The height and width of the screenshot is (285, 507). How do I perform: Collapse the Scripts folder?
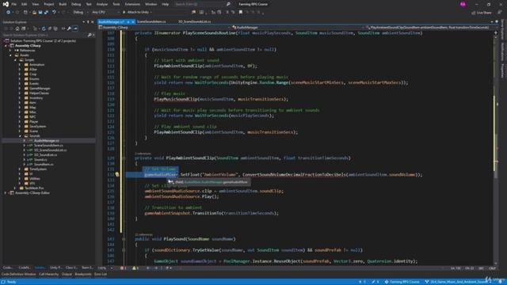tap(15, 60)
